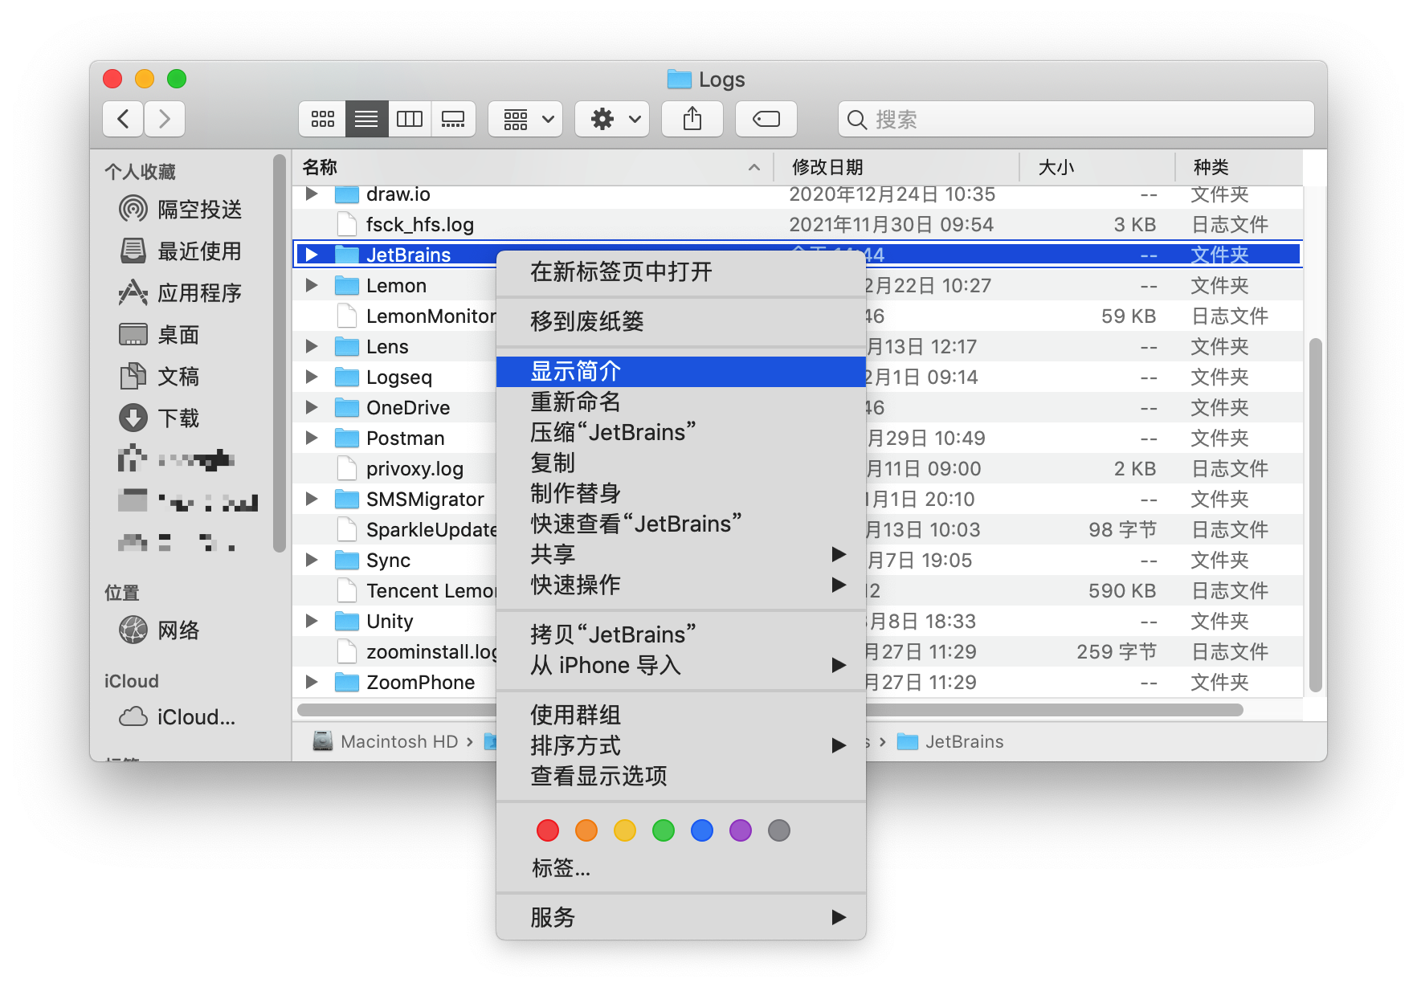This screenshot has width=1417, height=983.
Task: Click Macintosh HD in path bar
Action: (x=386, y=741)
